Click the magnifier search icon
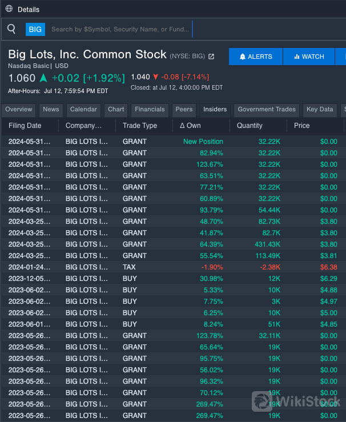Screen dimensions: 346x422 11,29
